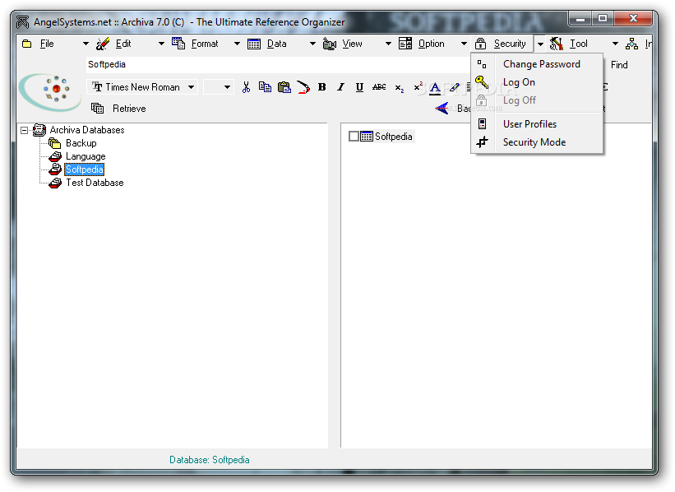Viewport: 675px width, 492px height.
Task: Expand the View dropdown arrow
Action: coord(388,44)
